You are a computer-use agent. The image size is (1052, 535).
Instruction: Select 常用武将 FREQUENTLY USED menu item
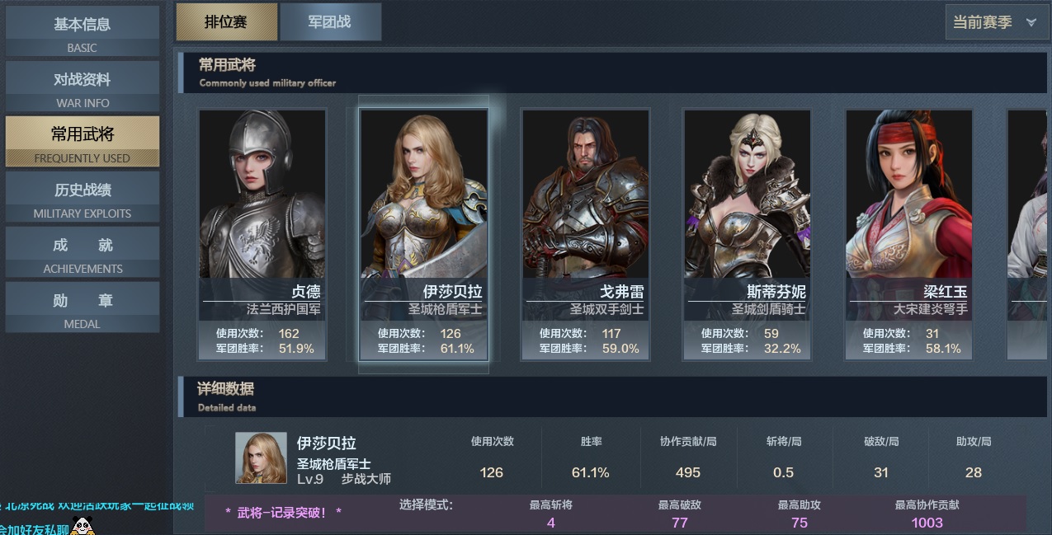[x=83, y=142]
